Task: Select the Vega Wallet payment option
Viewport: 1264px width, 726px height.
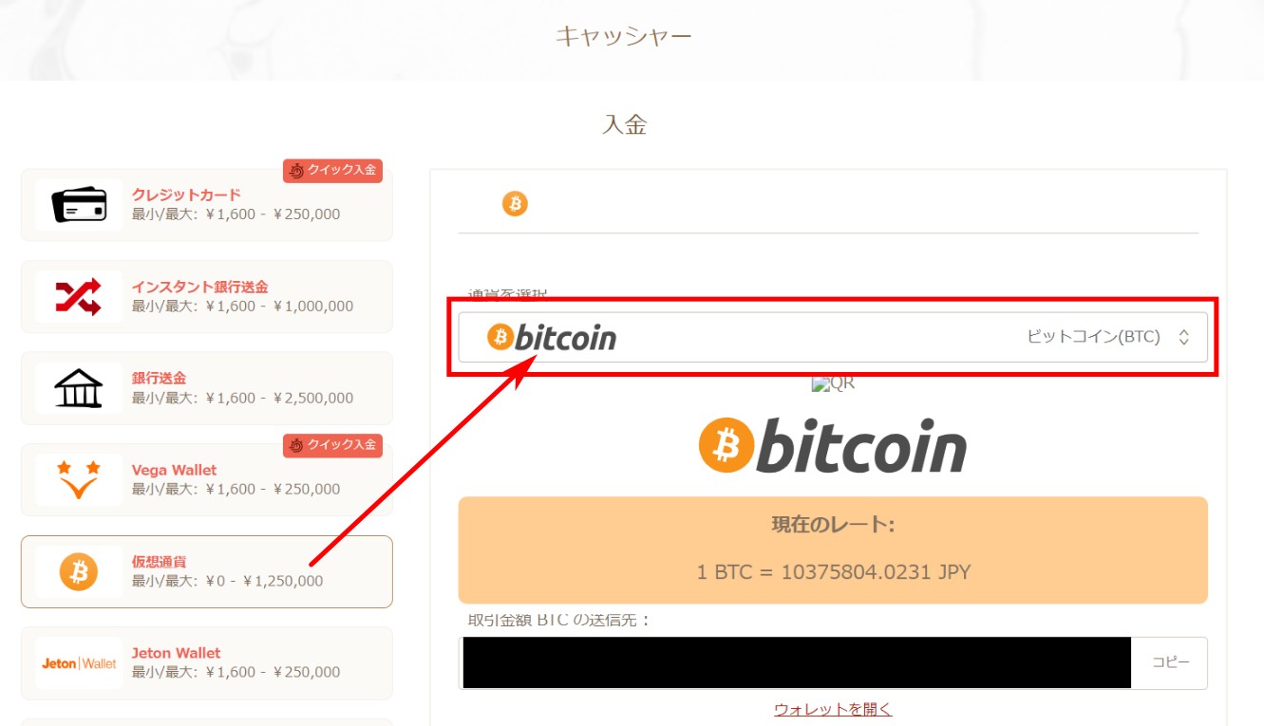Action: coord(206,479)
